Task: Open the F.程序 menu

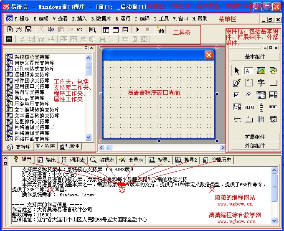Action: click(x=22, y=19)
